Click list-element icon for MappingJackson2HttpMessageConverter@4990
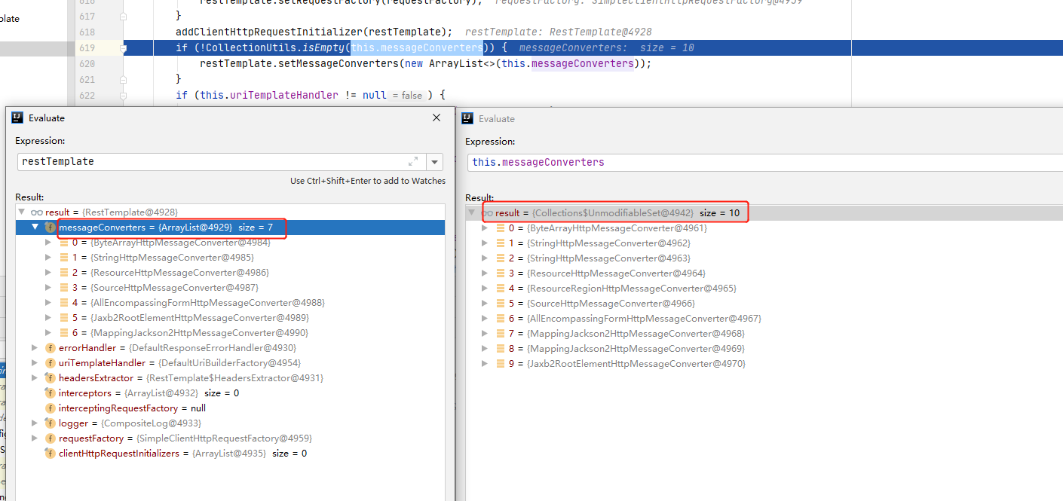 pyautogui.click(x=63, y=333)
